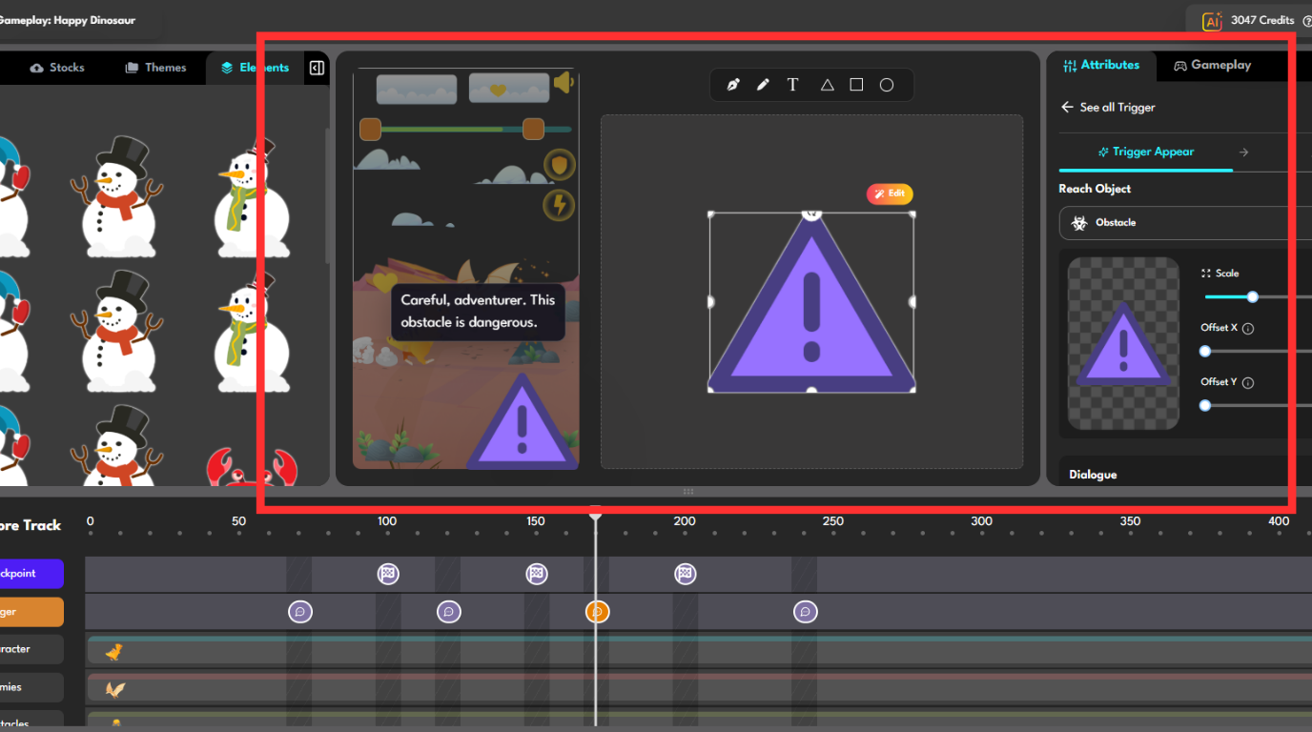Mute sound with the speaker icon
The width and height of the screenshot is (1312, 732).
click(564, 83)
